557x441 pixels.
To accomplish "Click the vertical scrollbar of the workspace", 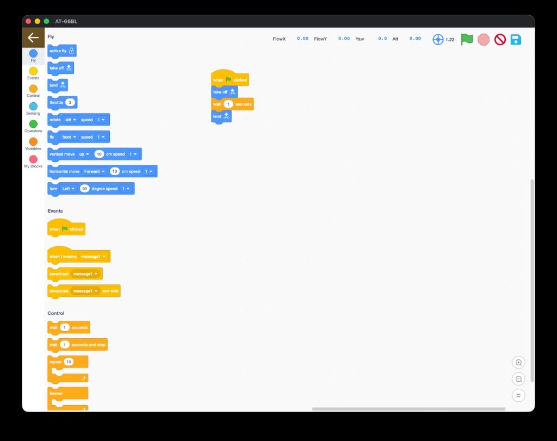I will [x=532, y=281].
